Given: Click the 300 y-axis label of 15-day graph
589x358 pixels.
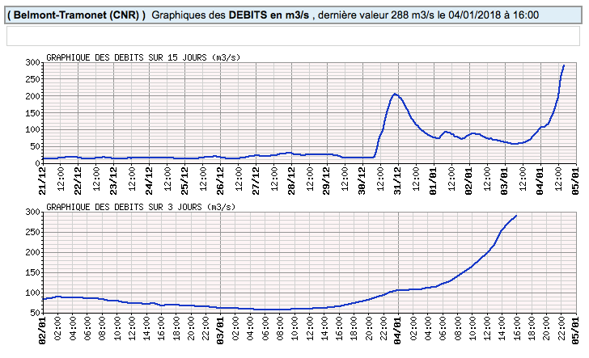Looking at the screenshot, I should [32, 62].
